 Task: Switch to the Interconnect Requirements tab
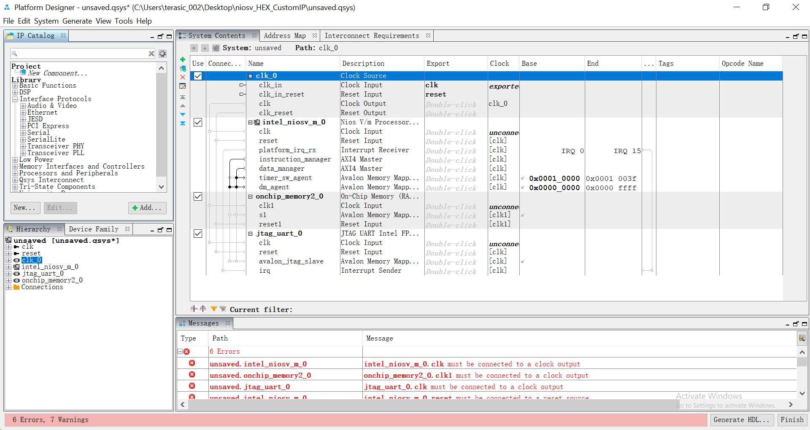click(x=372, y=36)
